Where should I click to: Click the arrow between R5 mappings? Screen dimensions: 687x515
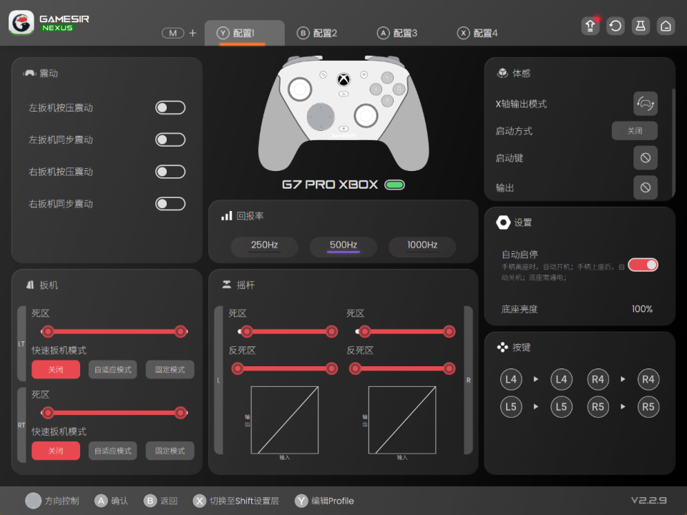point(623,406)
